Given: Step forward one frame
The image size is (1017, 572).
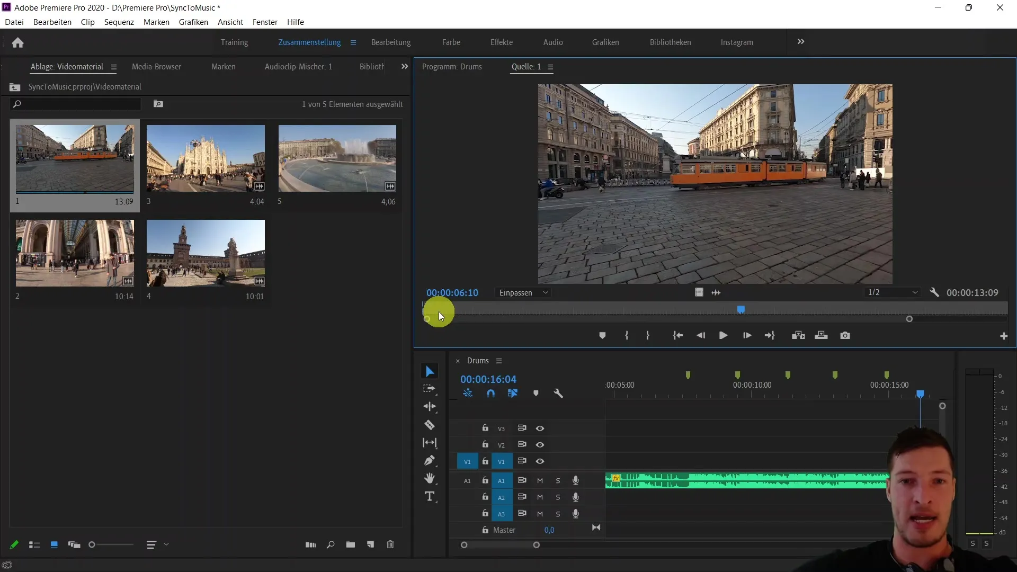Looking at the screenshot, I should pos(747,335).
